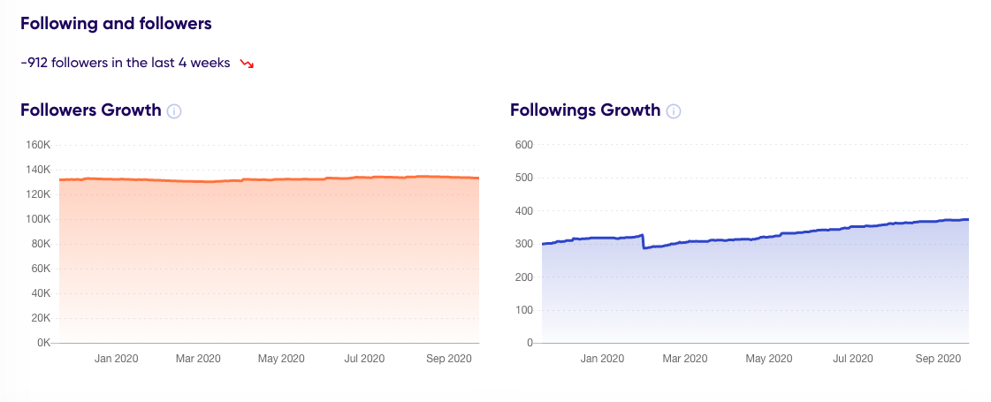The width and height of the screenshot is (991, 402).
Task: Click the info icon beside Followers Growth
Action: click(174, 111)
